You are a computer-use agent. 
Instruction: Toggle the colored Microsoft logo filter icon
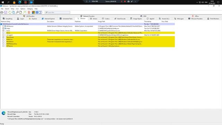(33, 12)
